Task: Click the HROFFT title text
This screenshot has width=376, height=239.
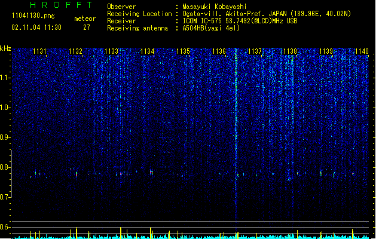Action: click(x=61, y=5)
